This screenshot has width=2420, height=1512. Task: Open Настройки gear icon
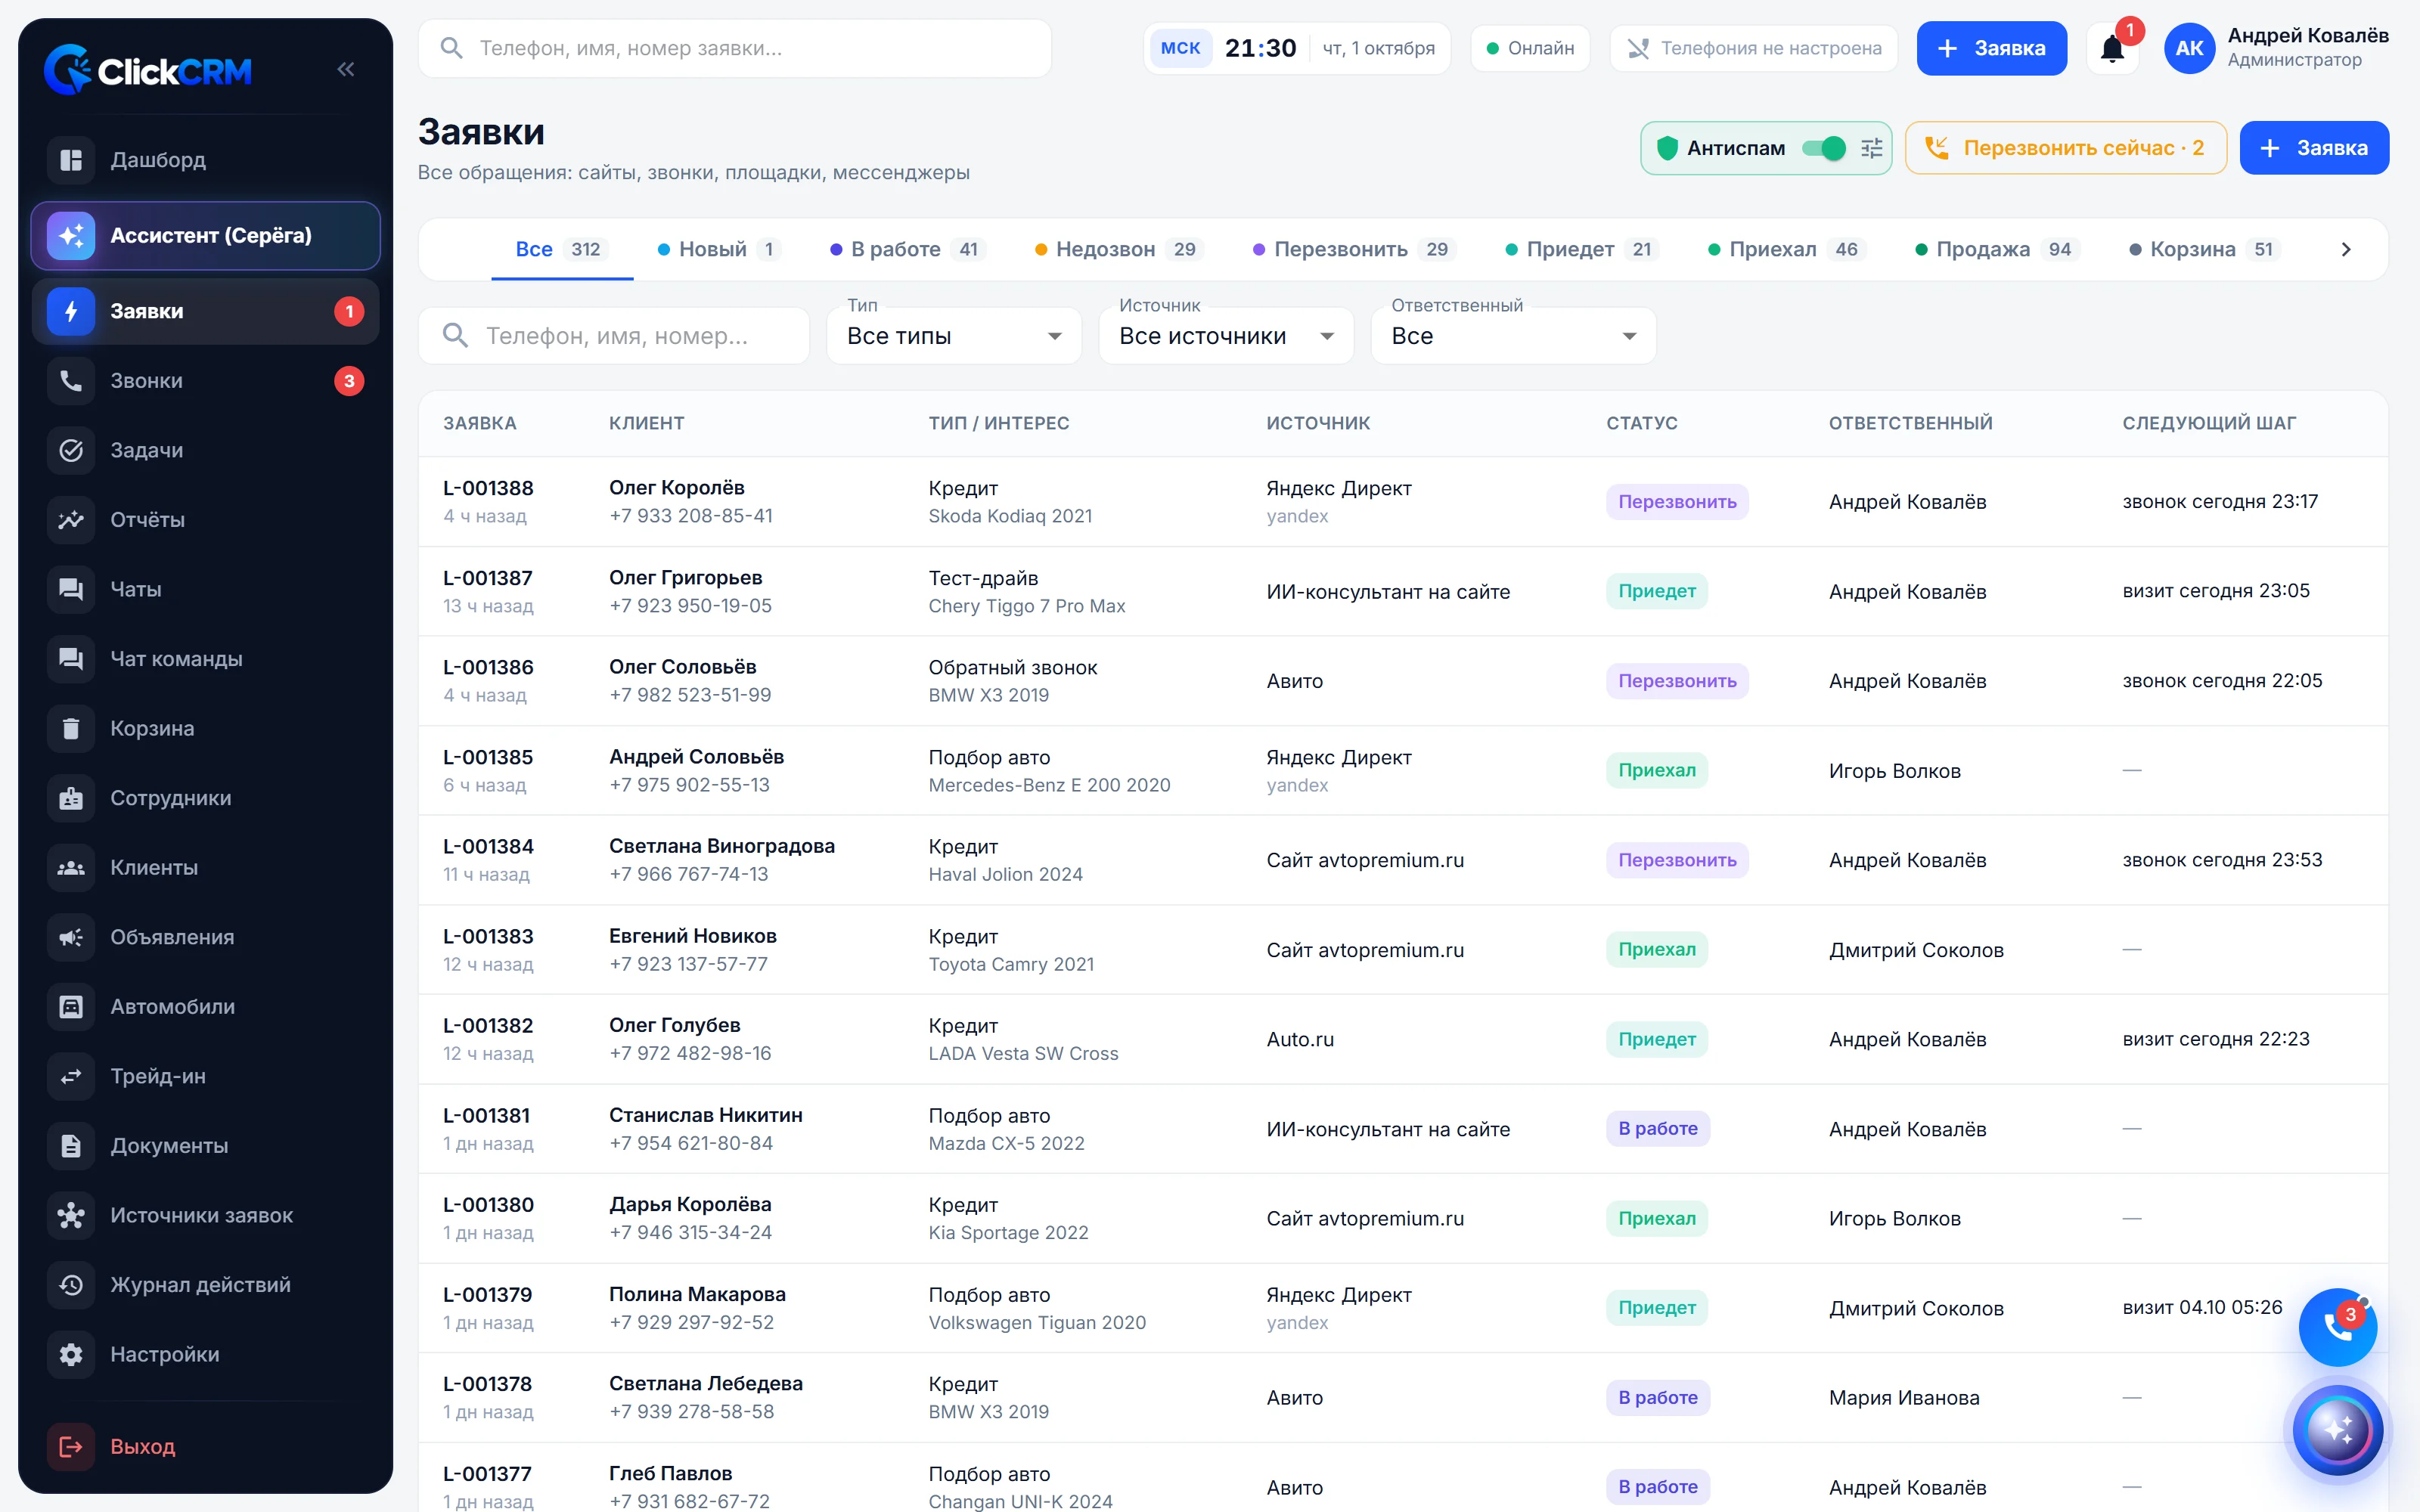click(71, 1355)
